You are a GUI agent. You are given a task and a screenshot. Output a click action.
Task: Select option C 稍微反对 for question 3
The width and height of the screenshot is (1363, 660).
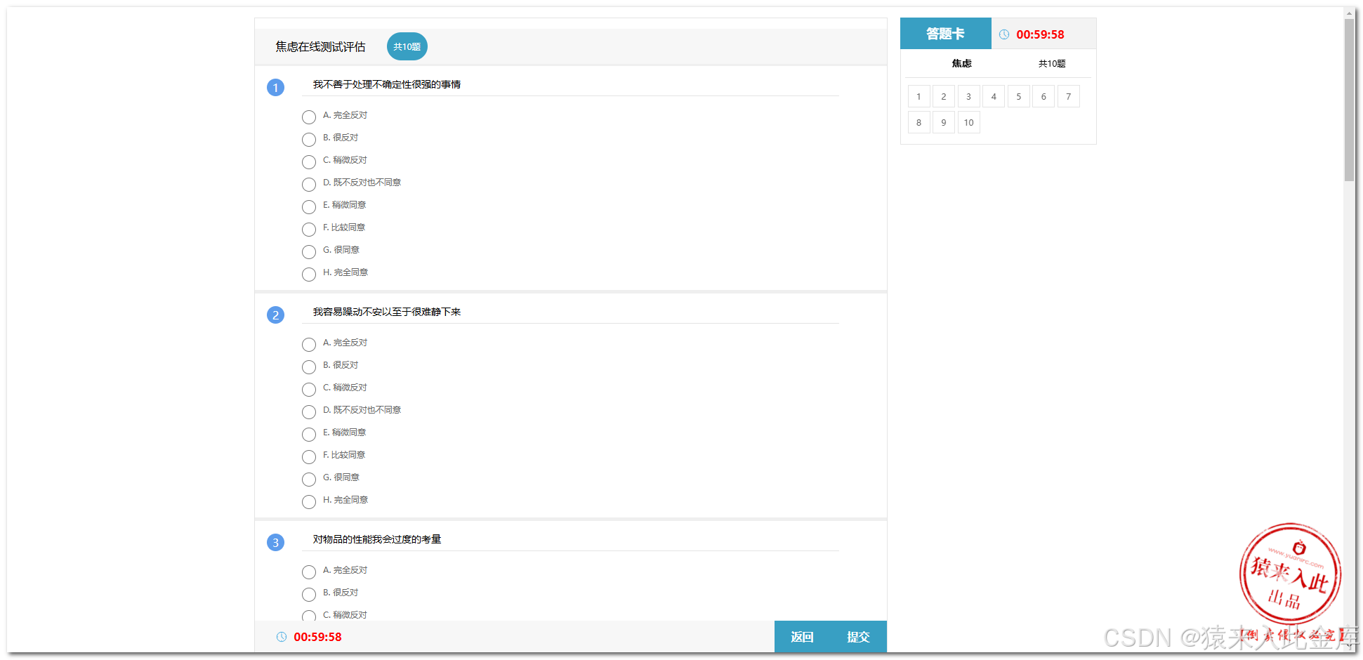309,616
